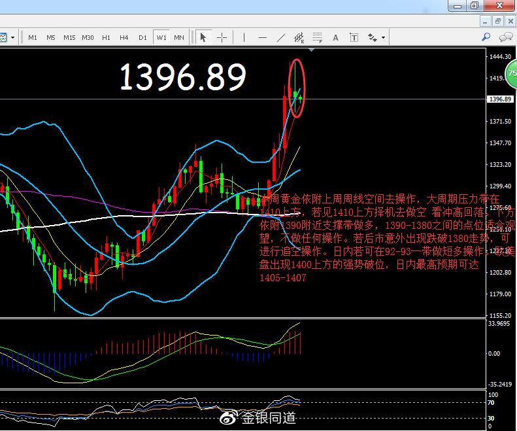Click the red text line 1405-1407
This screenshot has height=431, width=517.
[x=283, y=278]
